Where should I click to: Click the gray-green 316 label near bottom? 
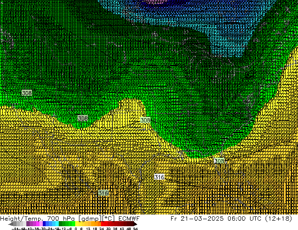pos(103,193)
